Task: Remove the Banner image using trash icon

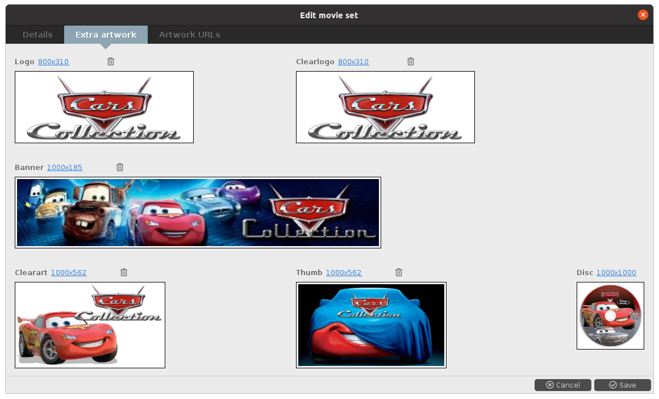Action: pos(120,167)
